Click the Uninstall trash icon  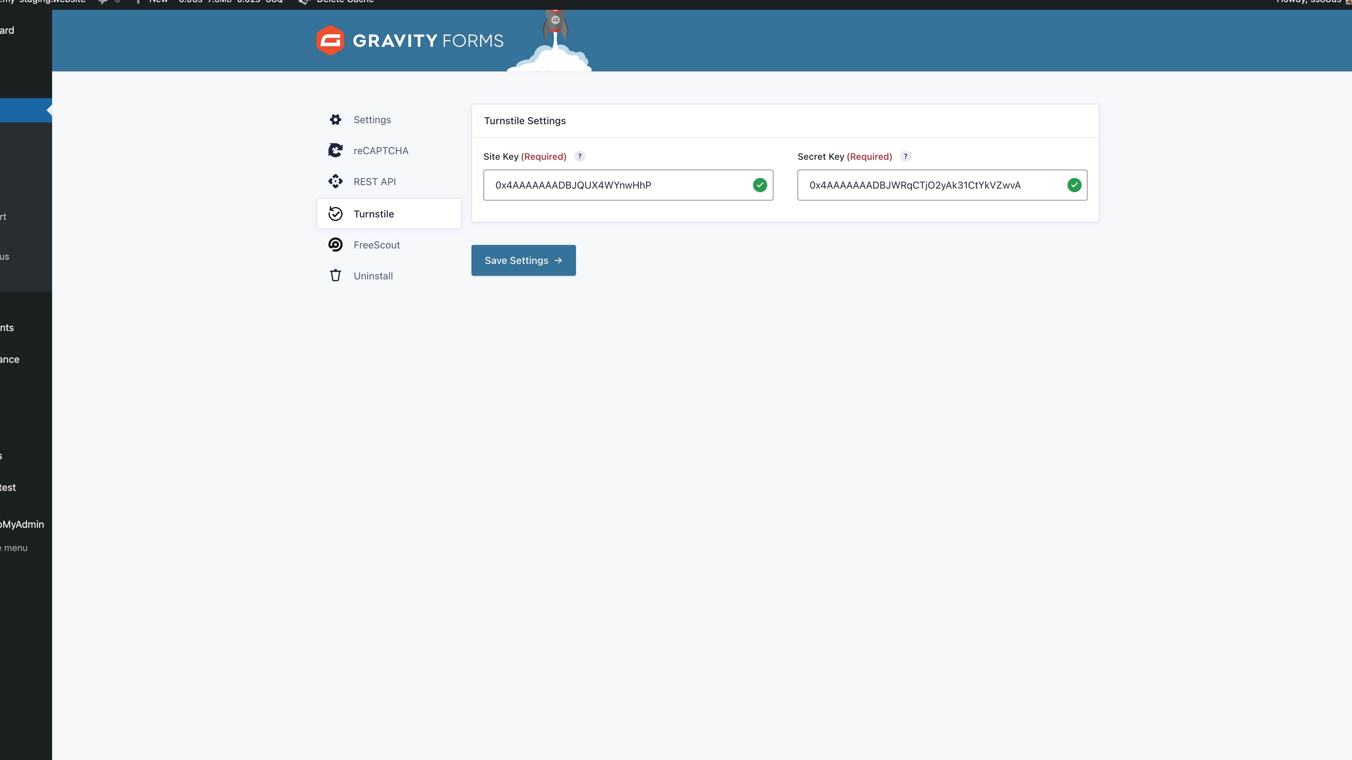[x=336, y=276]
